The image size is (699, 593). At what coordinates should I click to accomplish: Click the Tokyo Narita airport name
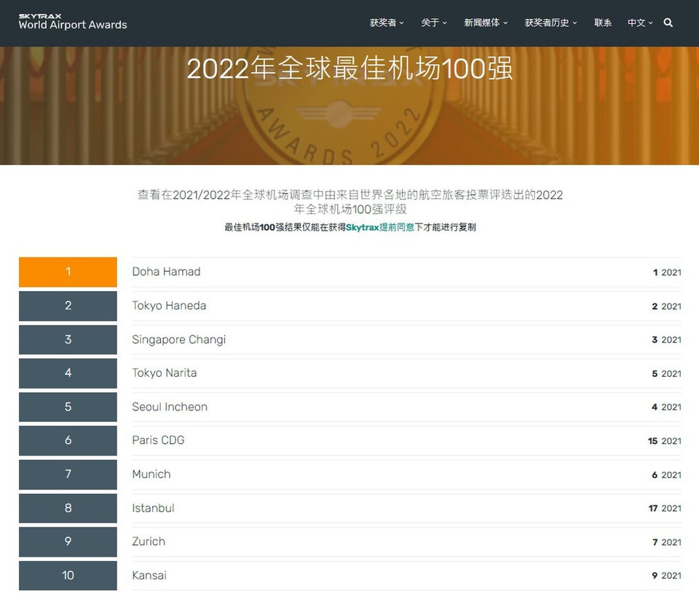tap(164, 373)
